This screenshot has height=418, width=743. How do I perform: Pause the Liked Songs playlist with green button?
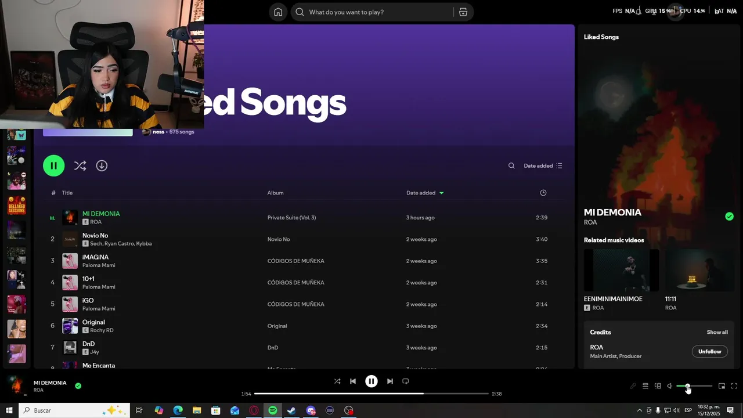(x=53, y=165)
